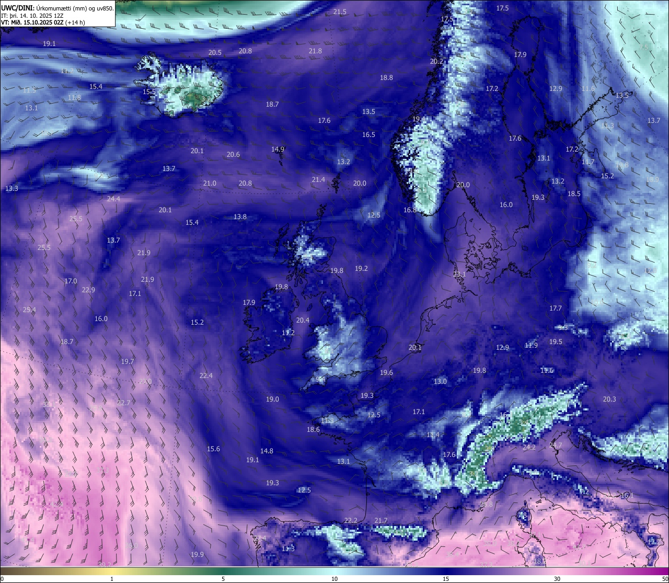669x583 pixels.
Task: Click the 19.5 map value
Action: (556, 341)
